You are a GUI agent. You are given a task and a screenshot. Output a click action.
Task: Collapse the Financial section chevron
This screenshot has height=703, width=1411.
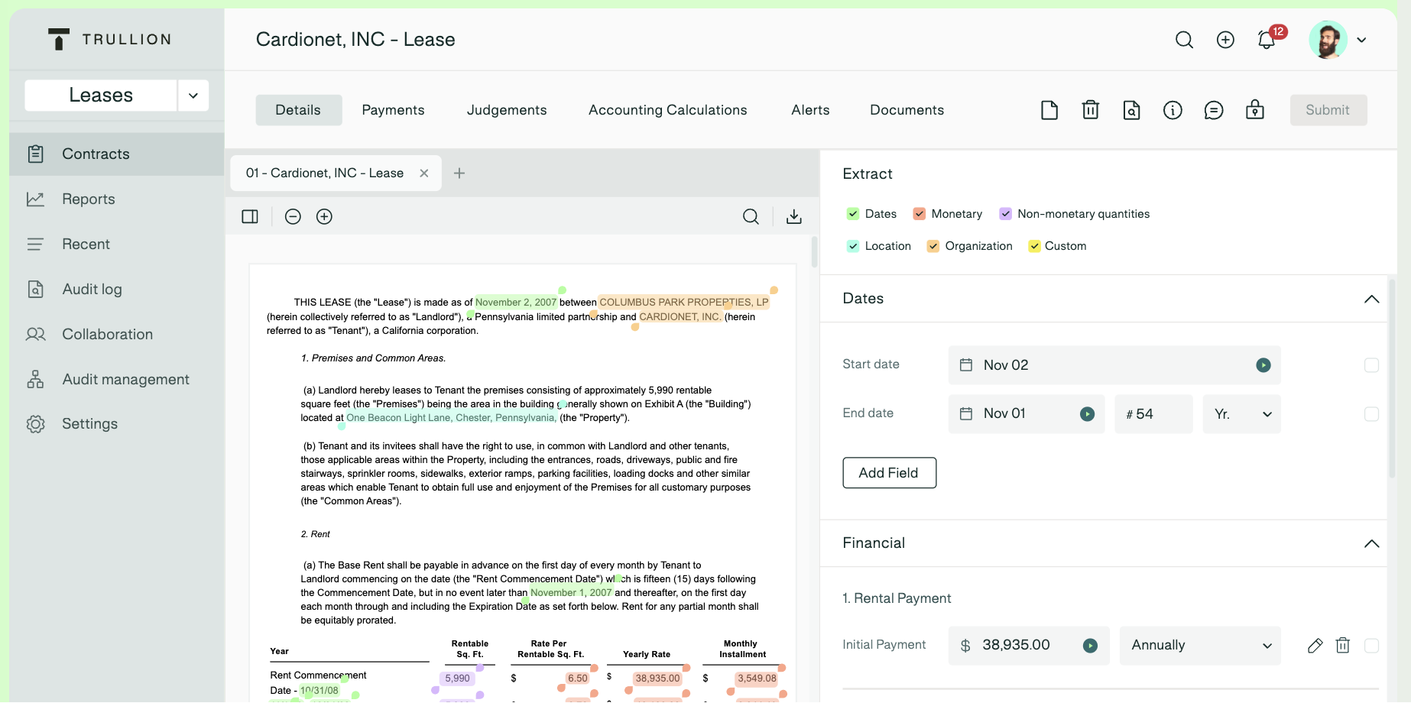(1372, 543)
